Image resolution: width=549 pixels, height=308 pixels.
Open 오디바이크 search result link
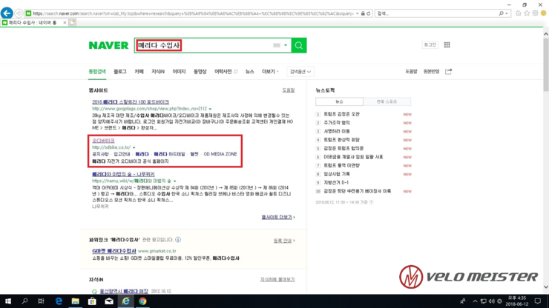[103, 141]
